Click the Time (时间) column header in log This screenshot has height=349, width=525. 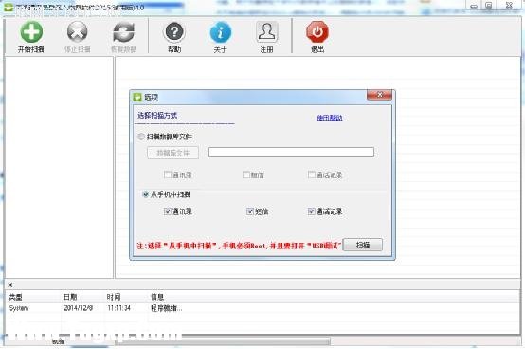point(114,297)
